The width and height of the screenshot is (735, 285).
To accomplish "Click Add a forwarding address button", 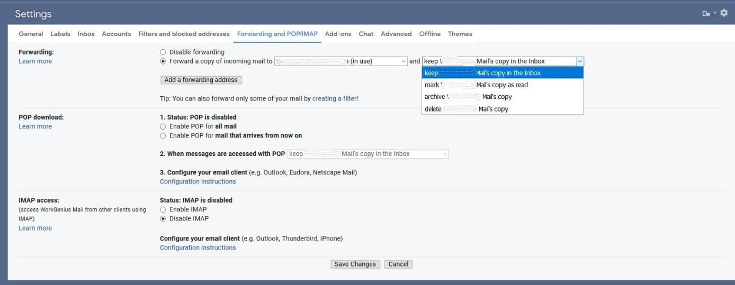I will 201,80.
